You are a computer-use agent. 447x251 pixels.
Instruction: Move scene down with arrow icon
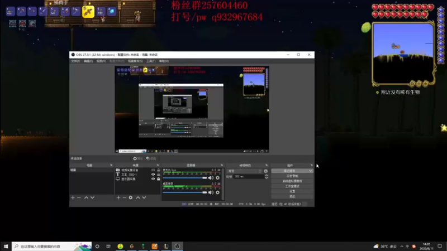[x=92, y=197]
